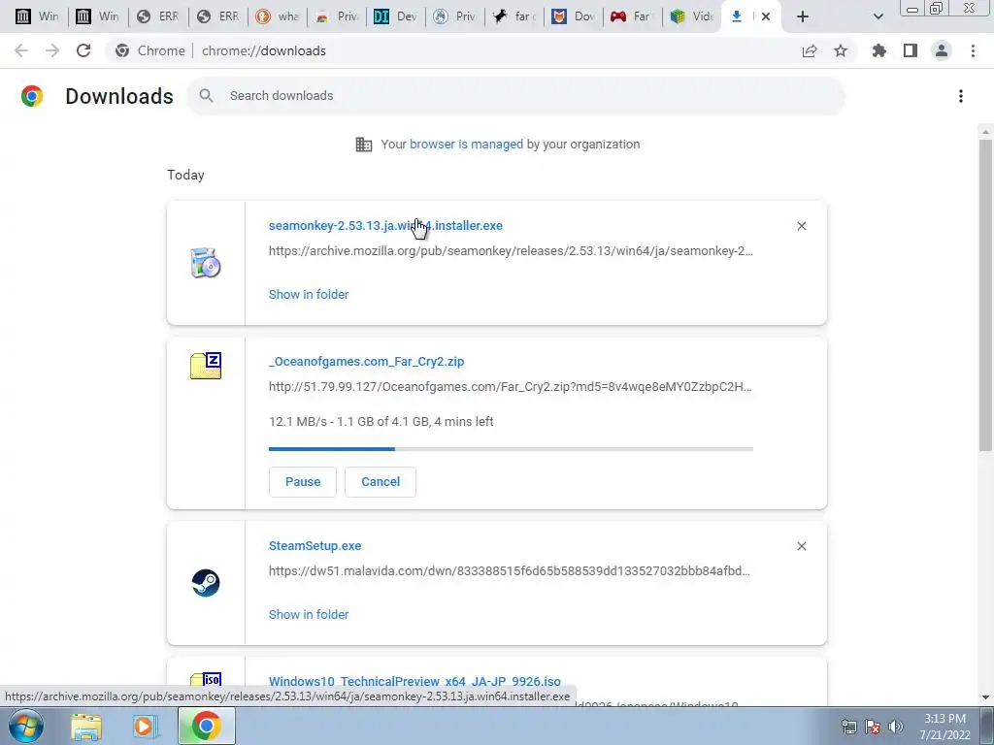Close the current Downloads tab
Image resolution: width=994 pixels, height=745 pixels.
(766, 16)
